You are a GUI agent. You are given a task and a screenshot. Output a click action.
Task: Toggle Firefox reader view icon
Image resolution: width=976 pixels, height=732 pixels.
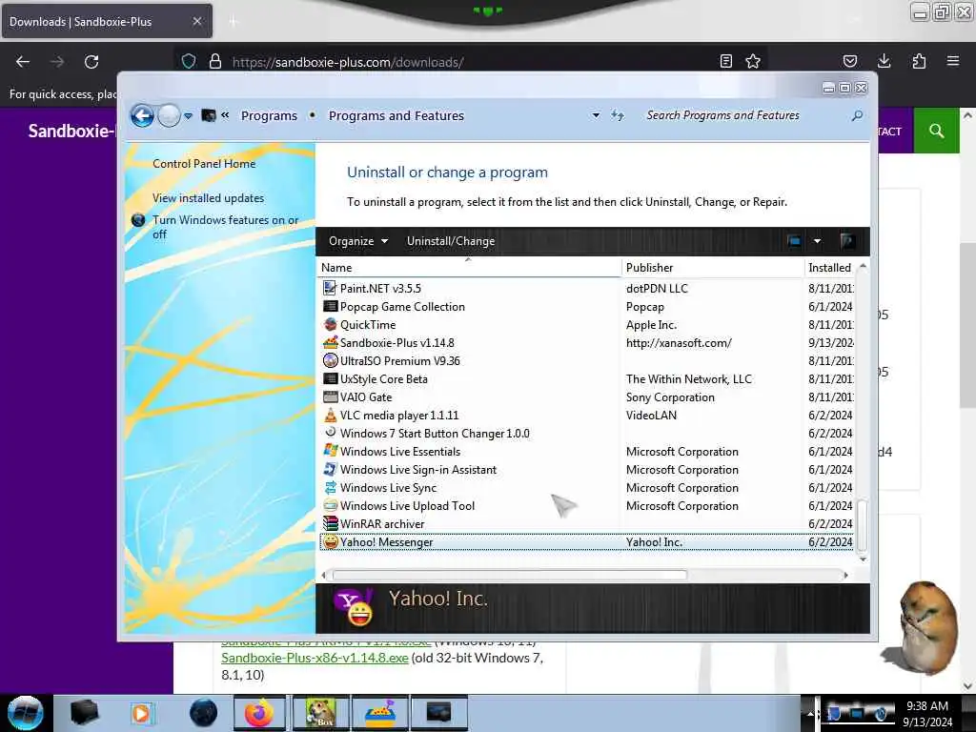click(x=725, y=61)
